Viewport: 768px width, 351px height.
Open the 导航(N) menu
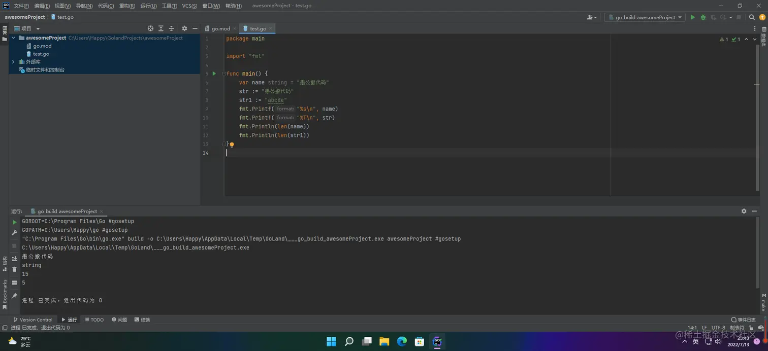click(84, 6)
